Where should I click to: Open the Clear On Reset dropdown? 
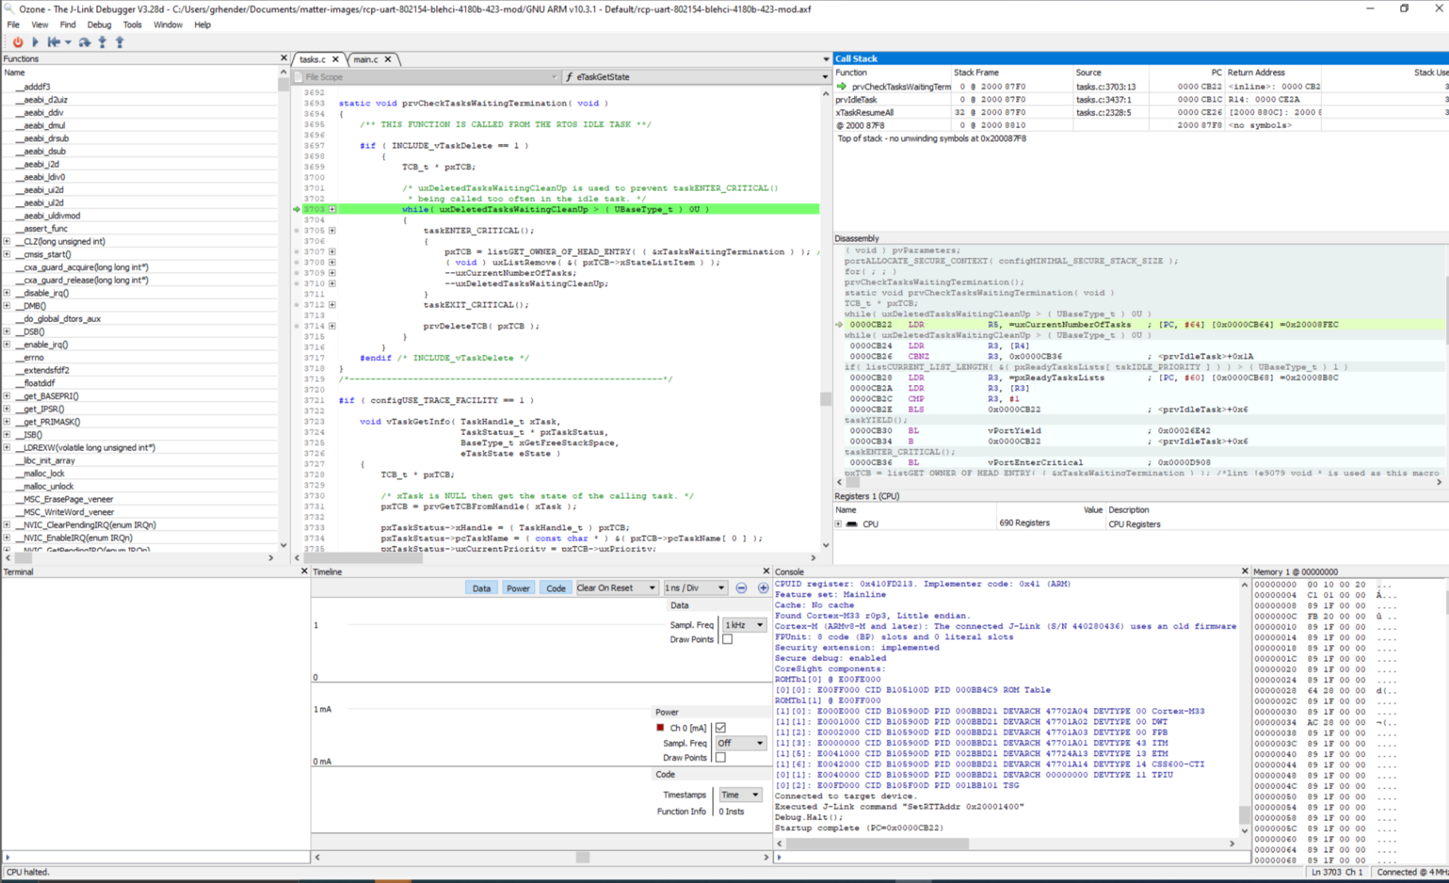click(617, 587)
